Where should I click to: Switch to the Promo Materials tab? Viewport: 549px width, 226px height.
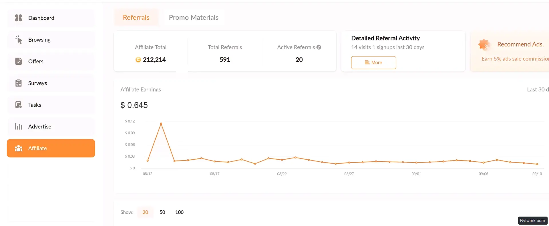click(194, 17)
